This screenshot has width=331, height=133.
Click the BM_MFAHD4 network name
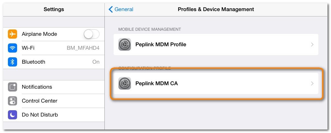(x=83, y=48)
